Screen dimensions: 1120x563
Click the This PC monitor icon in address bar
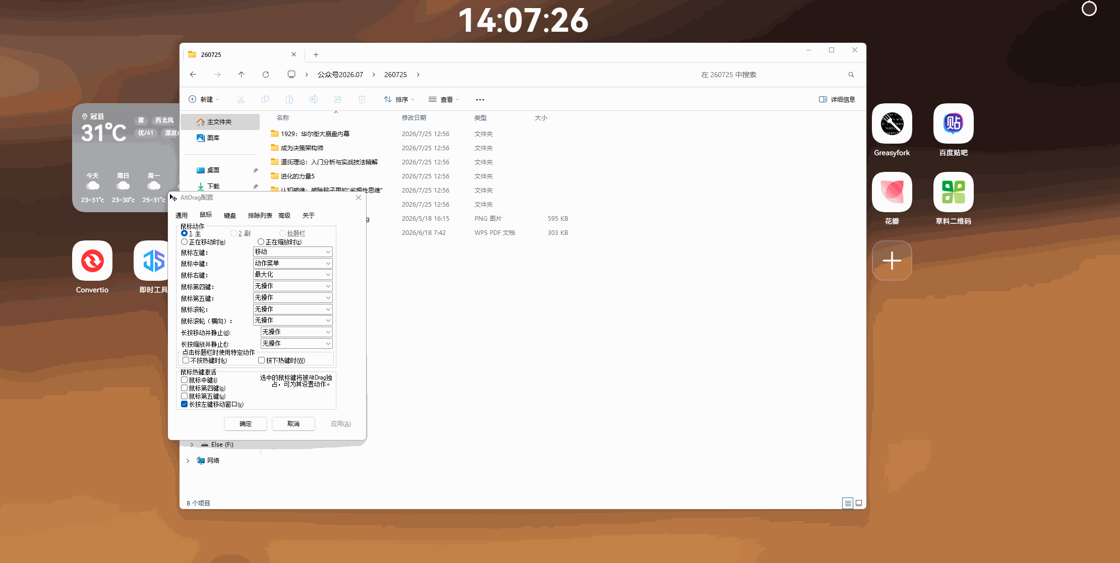pyautogui.click(x=291, y=75)
